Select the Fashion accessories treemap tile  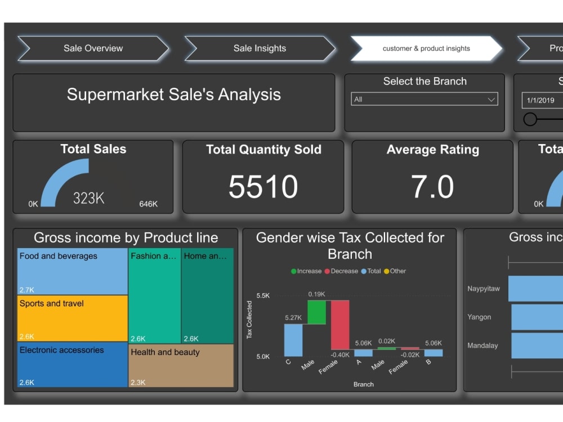(154, 296)
